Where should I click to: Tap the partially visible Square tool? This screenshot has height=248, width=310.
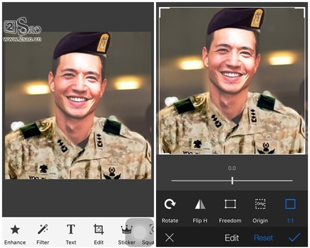(150, 233)
